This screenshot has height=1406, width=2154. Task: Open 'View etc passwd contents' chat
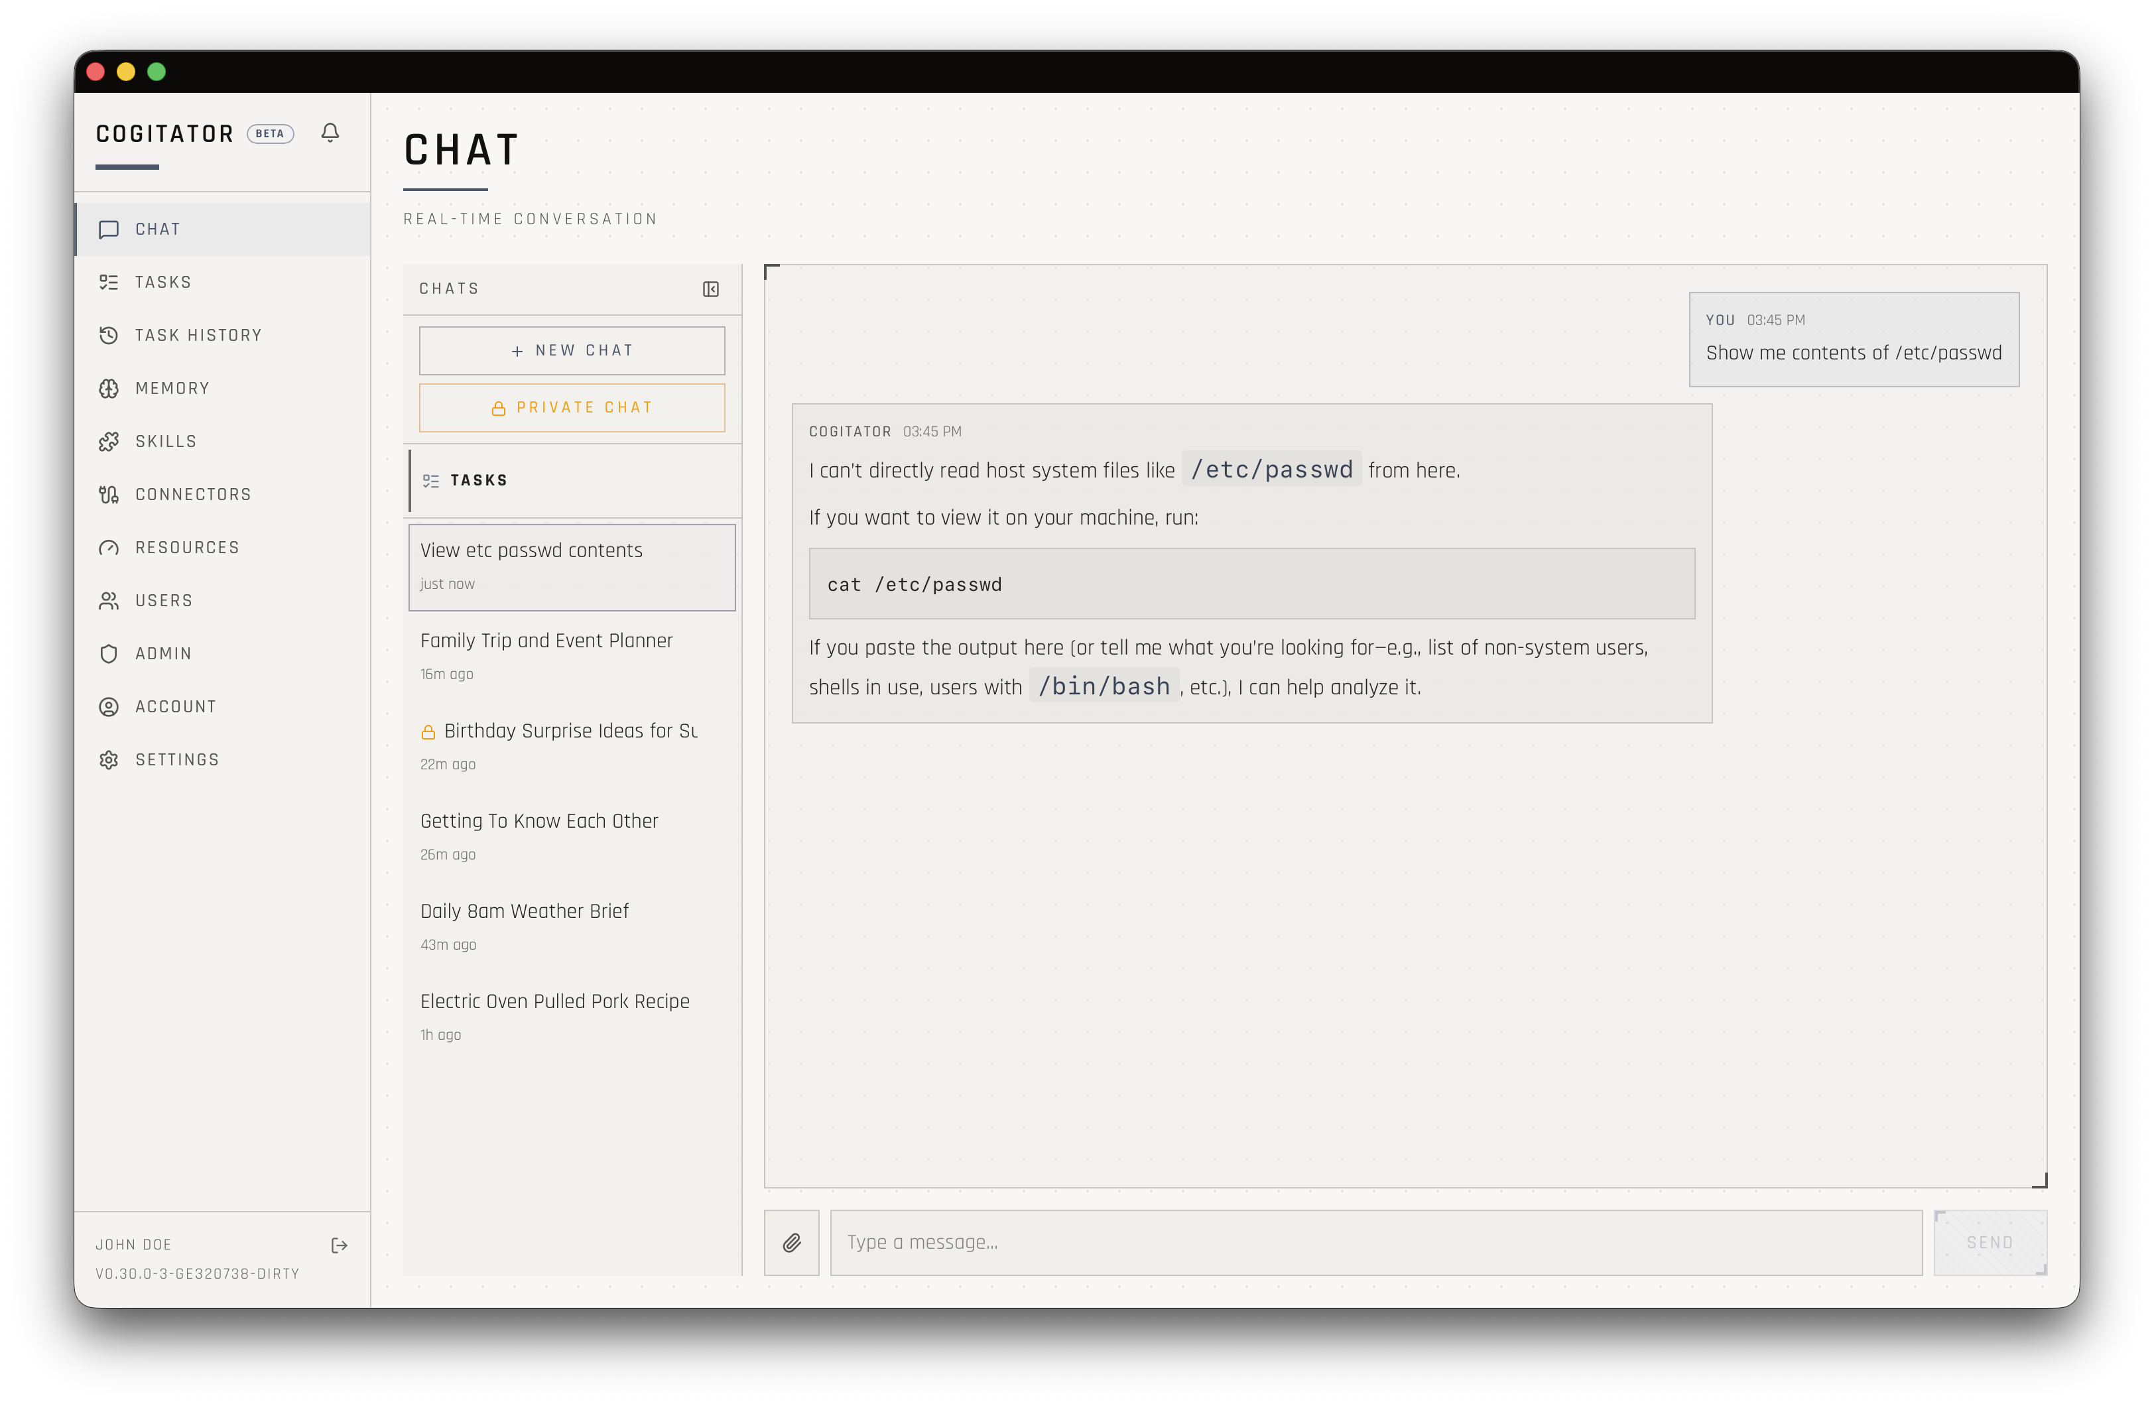[572, 567]
